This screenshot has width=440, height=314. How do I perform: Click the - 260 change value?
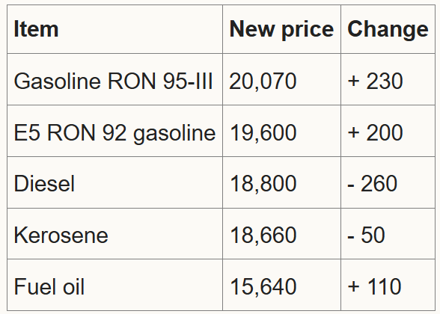point(373,184)
